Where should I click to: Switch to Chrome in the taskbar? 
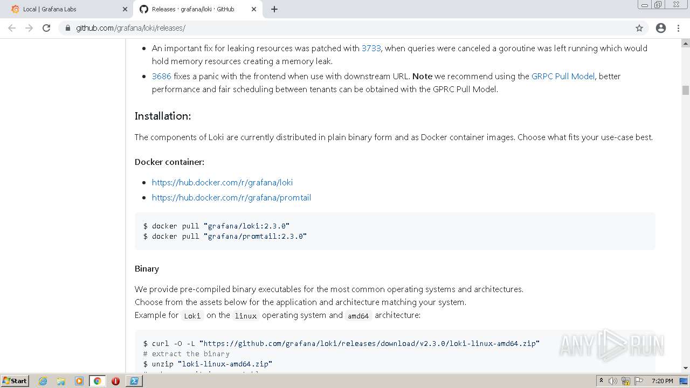tap(97, 381)
